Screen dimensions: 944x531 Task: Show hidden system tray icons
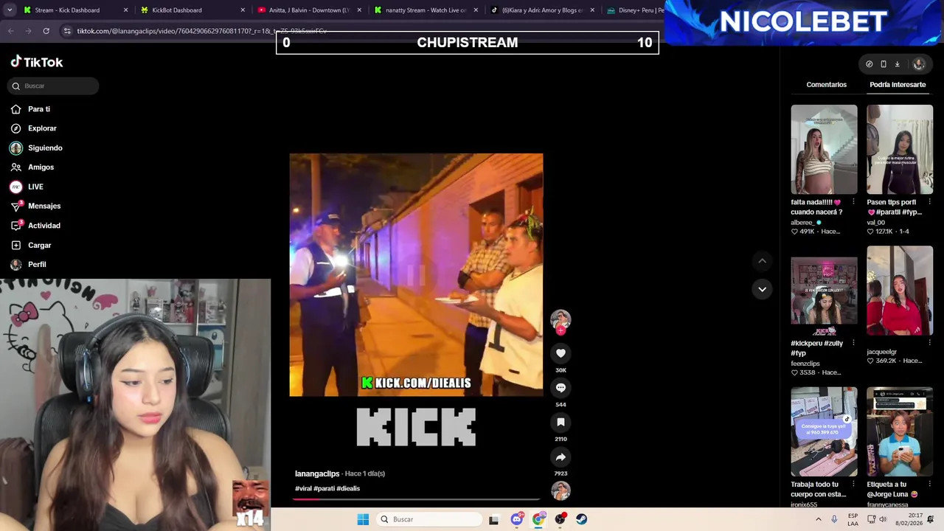[x=819, y=519]
